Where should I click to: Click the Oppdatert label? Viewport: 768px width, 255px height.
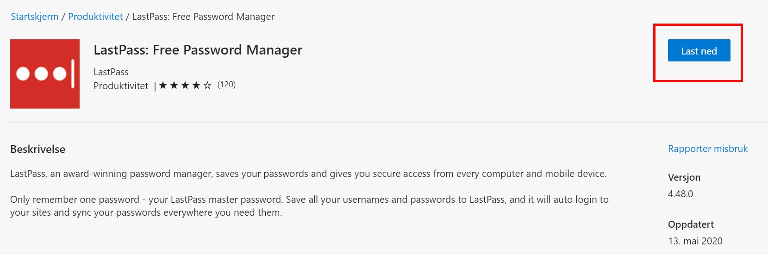click(691, 225)
